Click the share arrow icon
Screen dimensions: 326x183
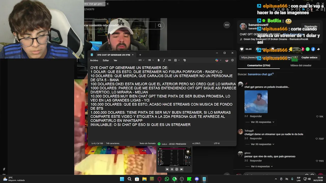pos(318,49)
